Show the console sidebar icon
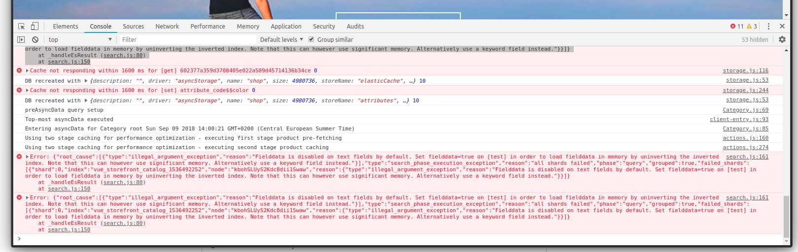This screenshot has height=252, width=798. 21,39
